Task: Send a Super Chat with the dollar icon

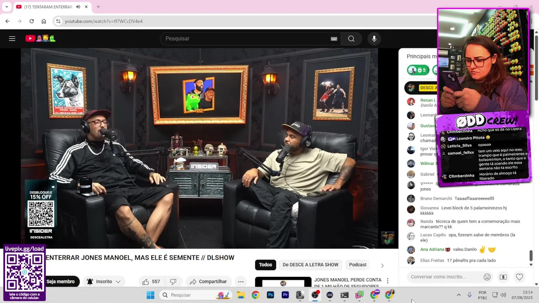Action: (x=503, y=277)
